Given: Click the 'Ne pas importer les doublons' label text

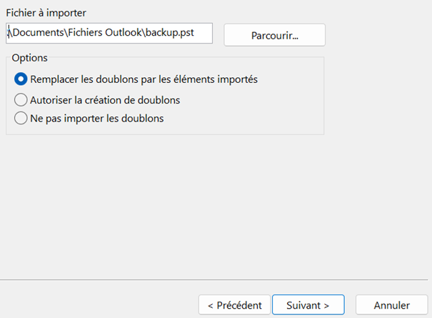Looking at the screenshot, I should click(97, 119).
